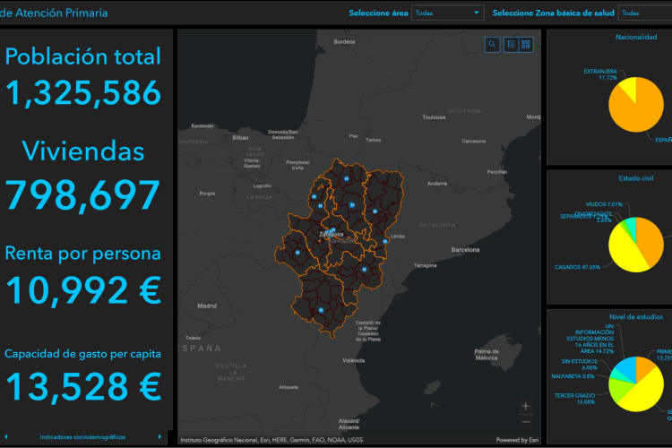The image size is (672, 448).
Task: Click the Toulouse label on map
Action: pos(434,117)
